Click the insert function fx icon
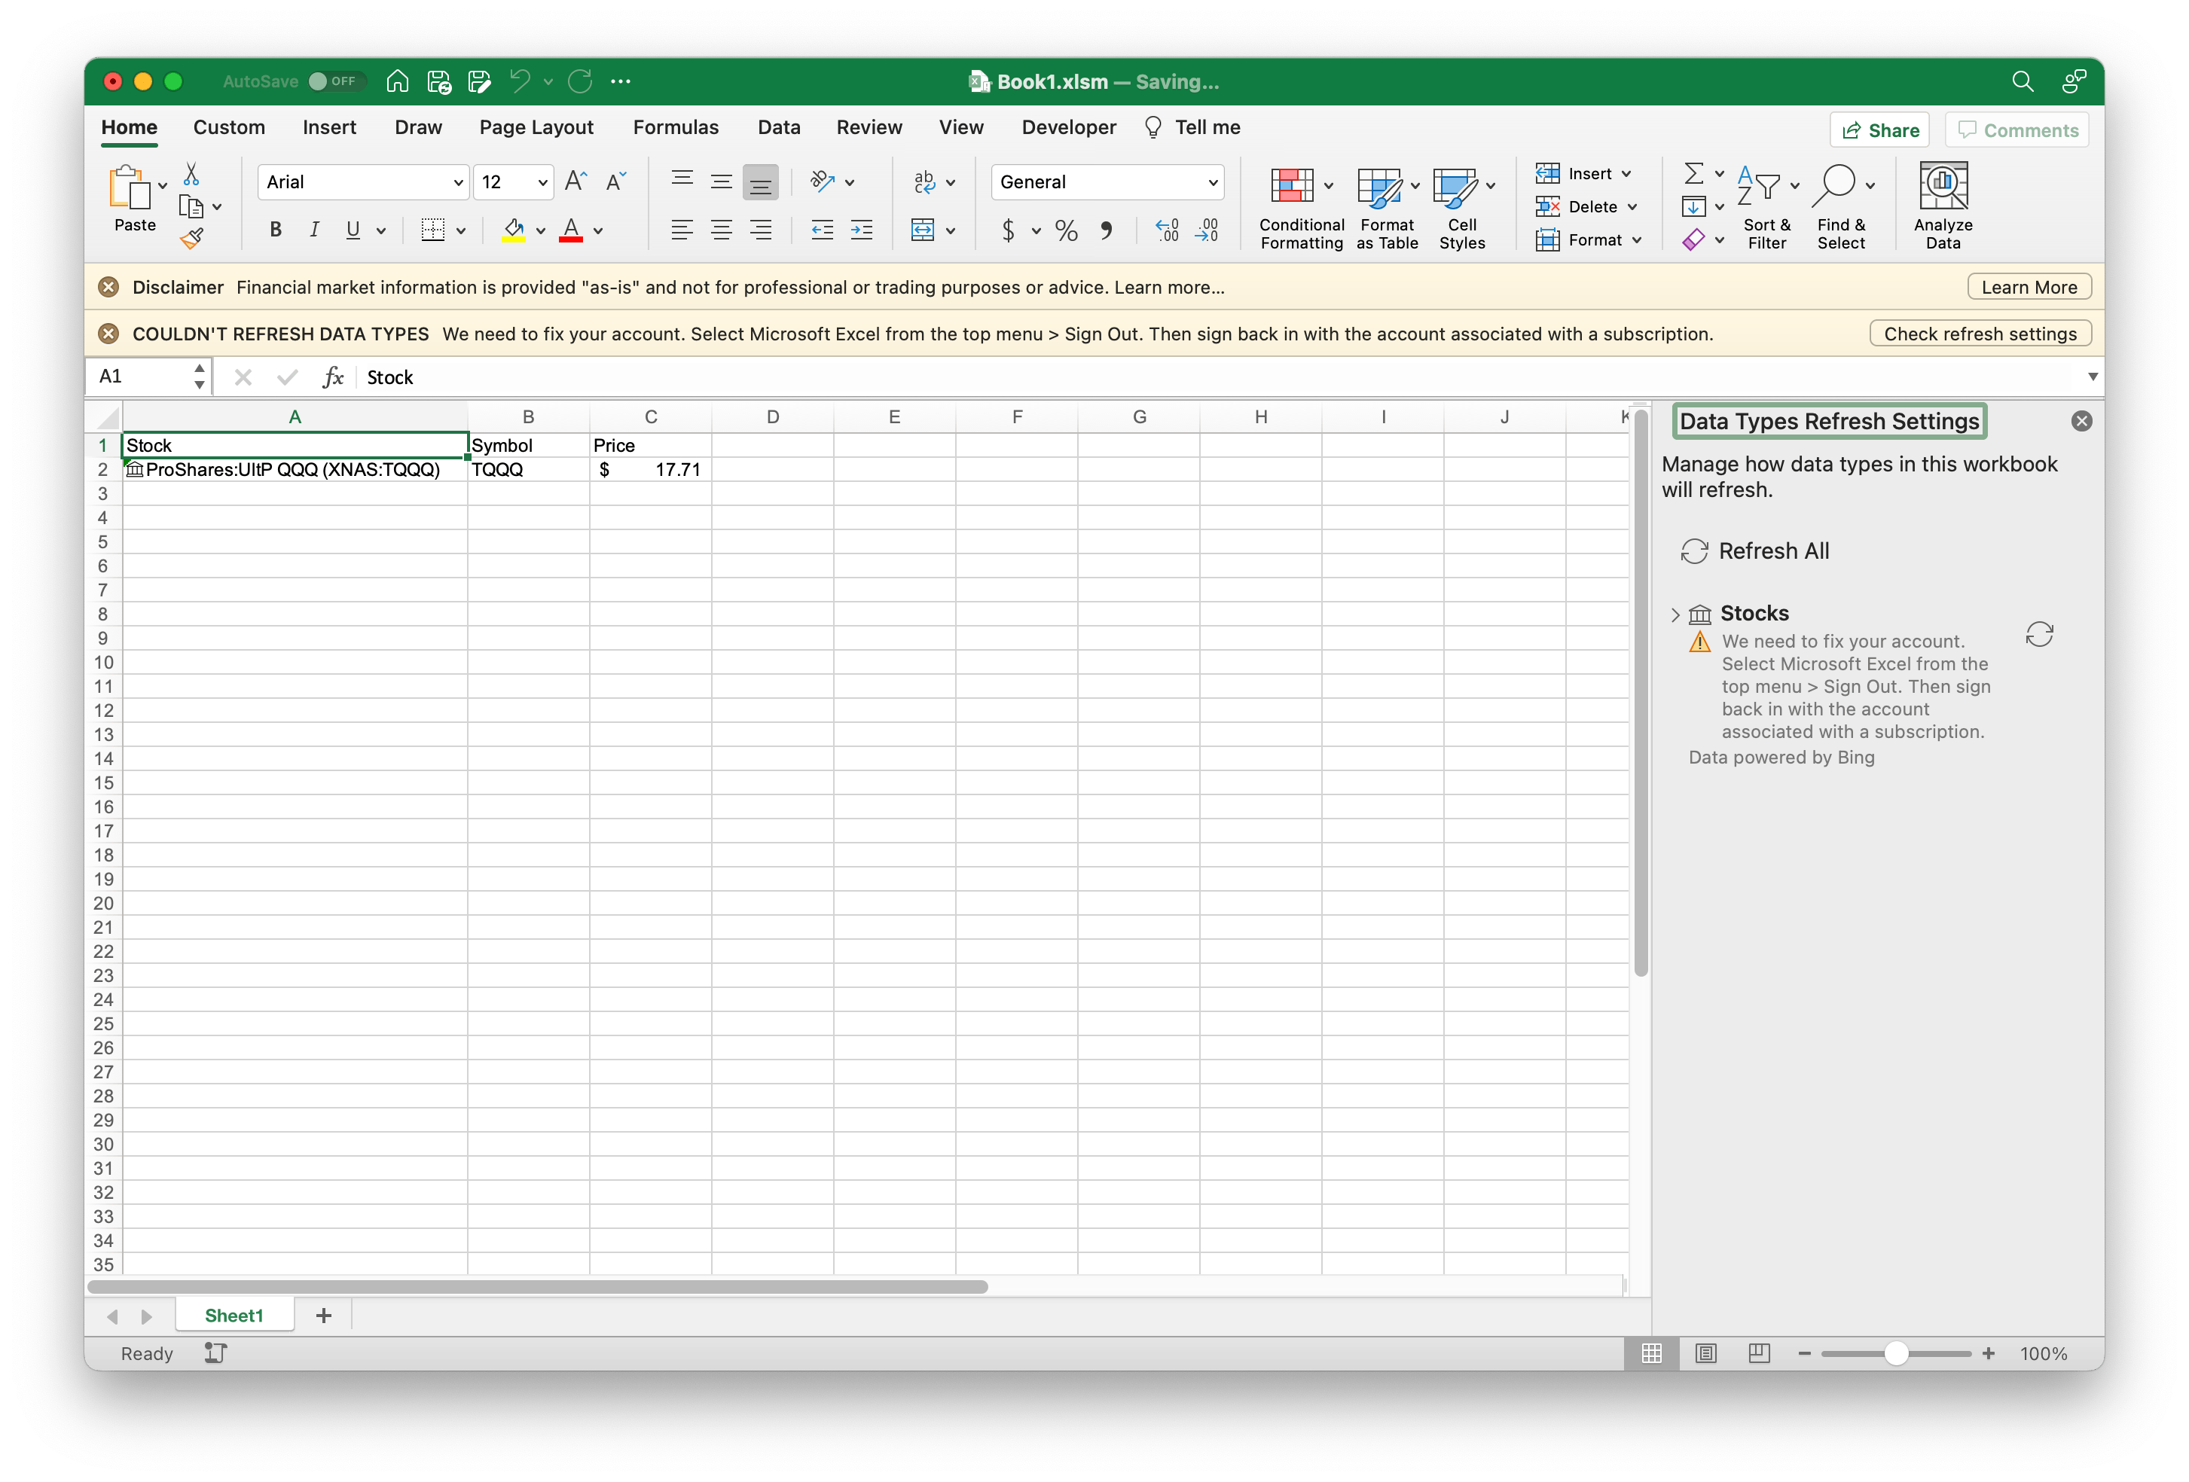Viewport: 2189px width, 1482px height. [x=332, y=377]
